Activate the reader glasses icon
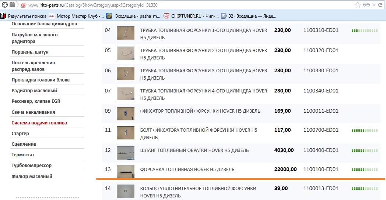 click(x=366, y=5)
